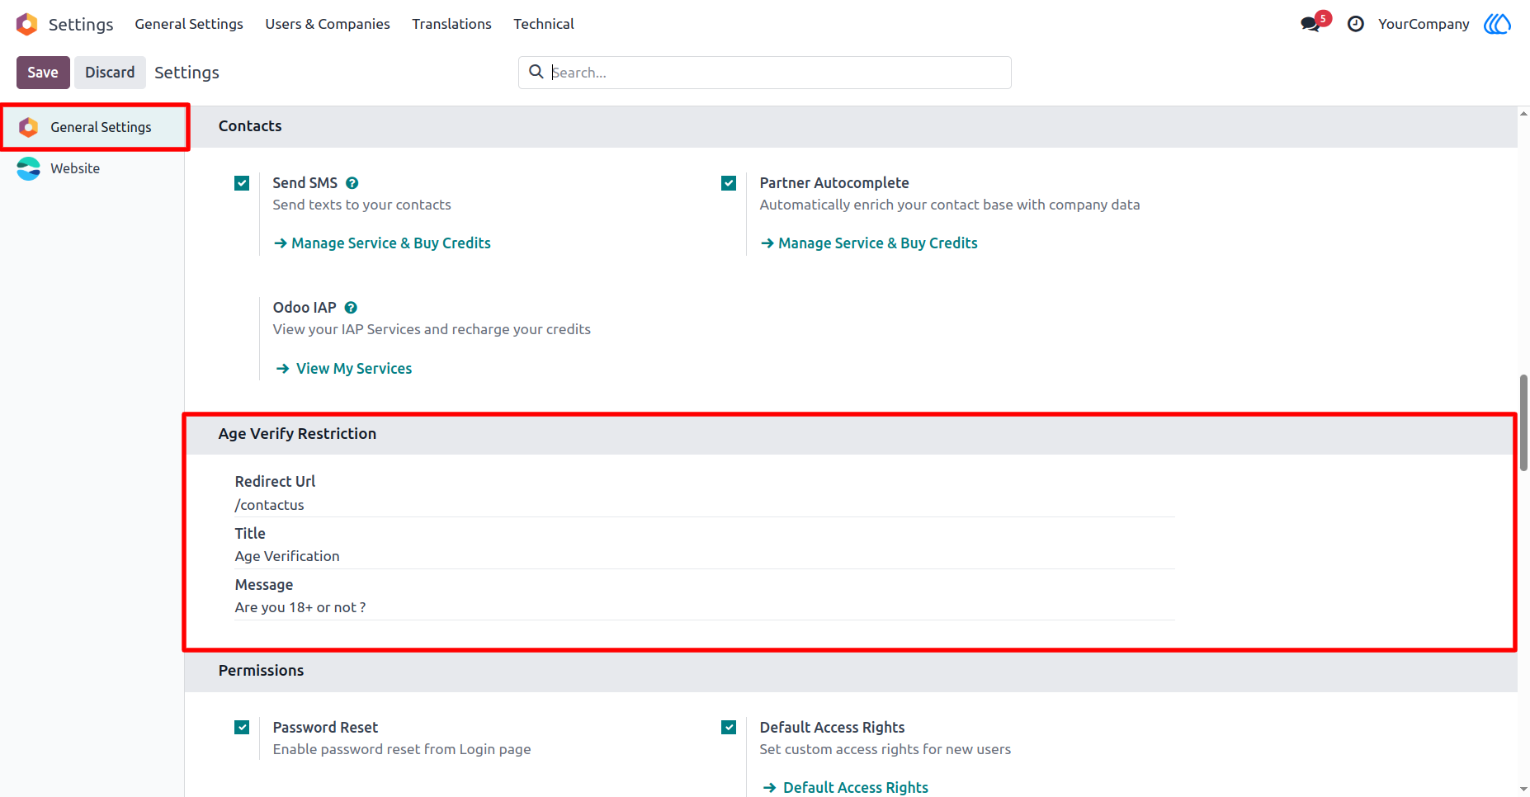Click the Send SMS help icon
The width and height of the screenshot is (1530, 797).
pos(352,183)
